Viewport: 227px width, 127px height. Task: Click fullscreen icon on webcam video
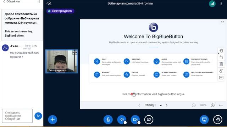(74, 52)
